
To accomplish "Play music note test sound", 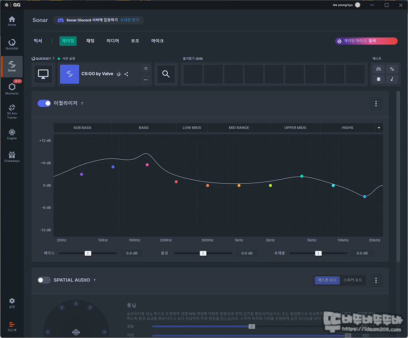I will (x=392, y=79).
